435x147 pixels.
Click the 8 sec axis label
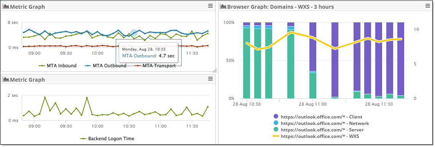pos(13,22)
